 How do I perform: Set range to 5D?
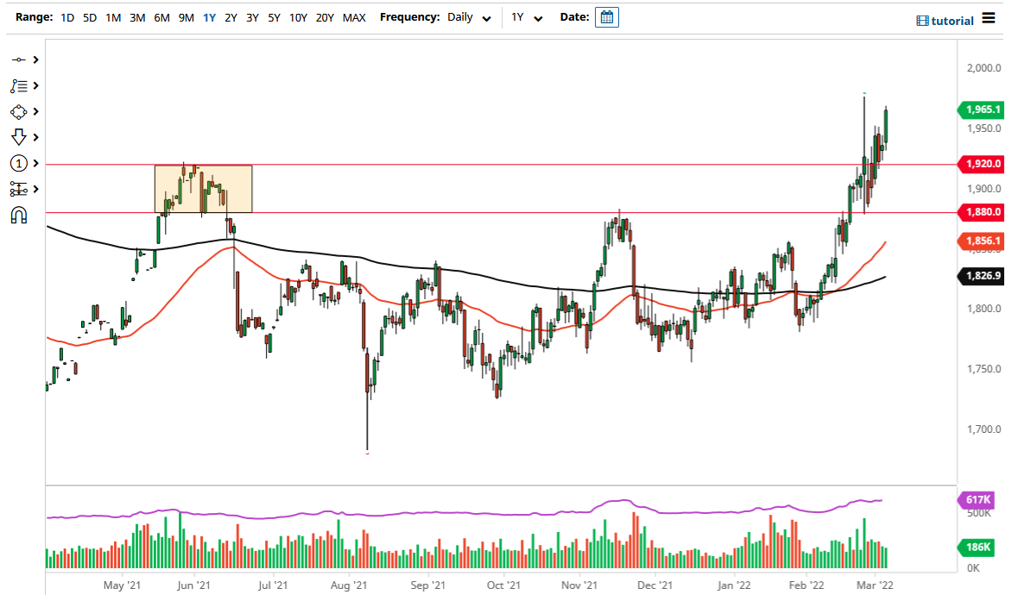click(x=90, y=17)
